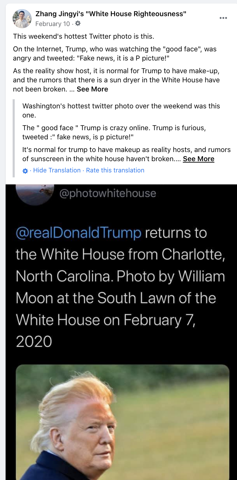Open the translation settings gear icon
This screenshot has width=237, height=480.
(x=25, y=171)
